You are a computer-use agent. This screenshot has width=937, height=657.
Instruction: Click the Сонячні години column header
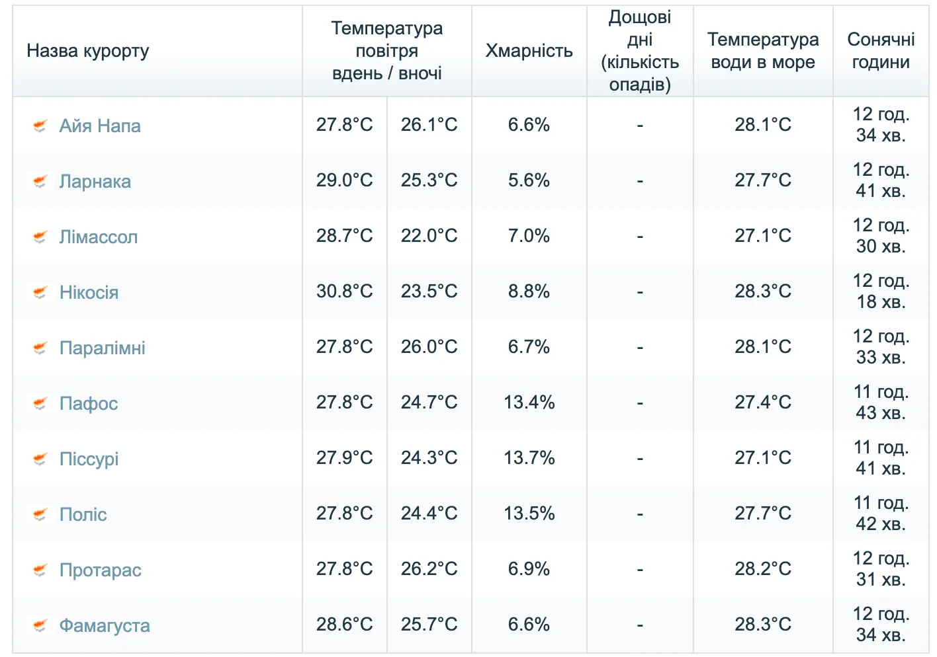tap(881, 51)
